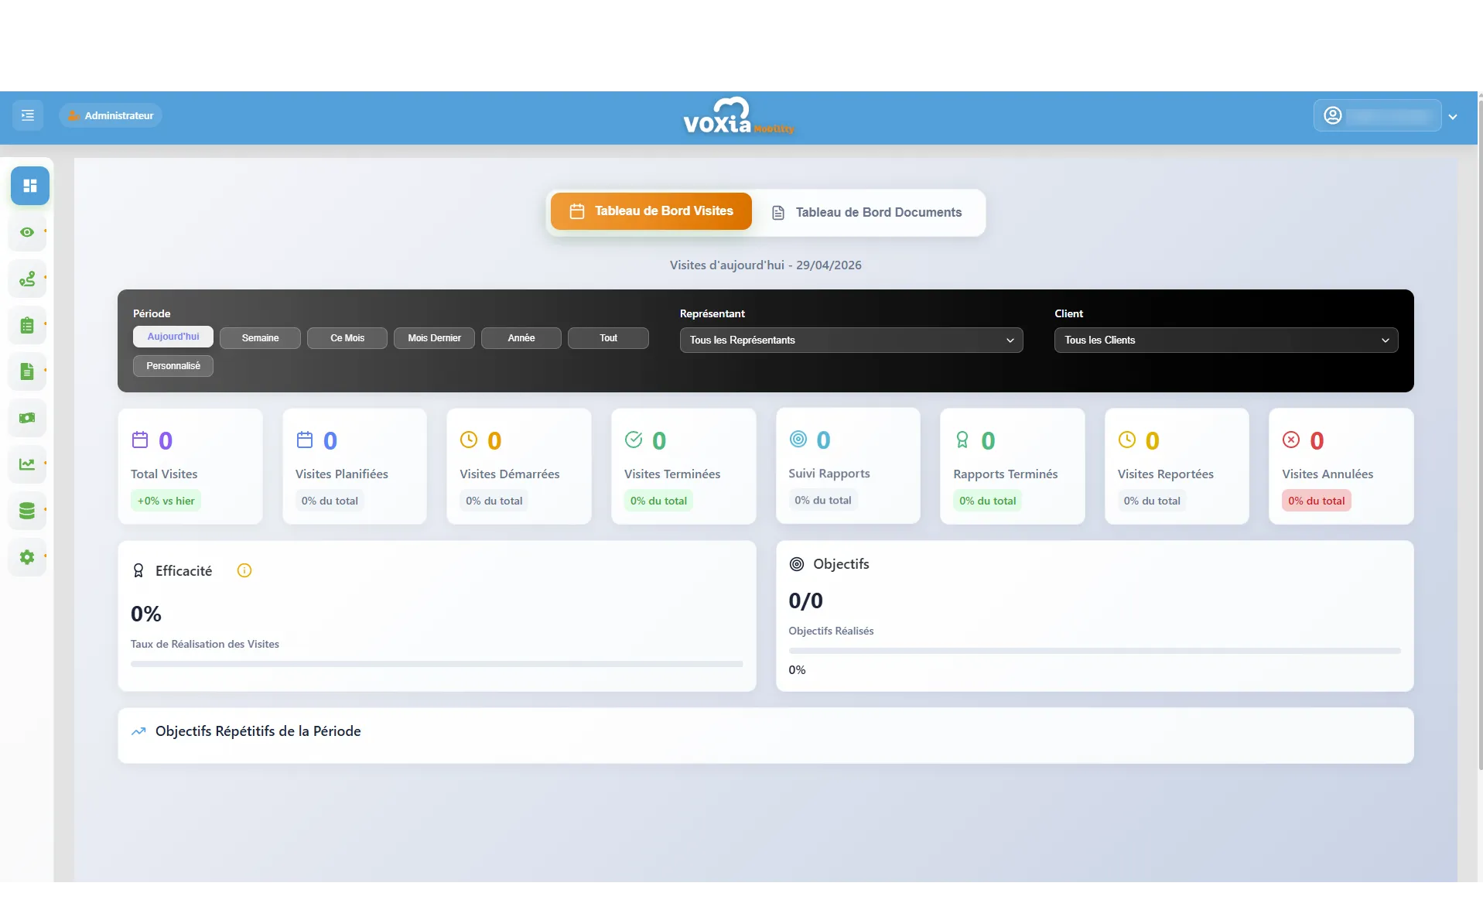The image size is (1483, 900).
Task: Click the Efficacité progress bar
Action: pyautogui.click(x=437, y=664)
